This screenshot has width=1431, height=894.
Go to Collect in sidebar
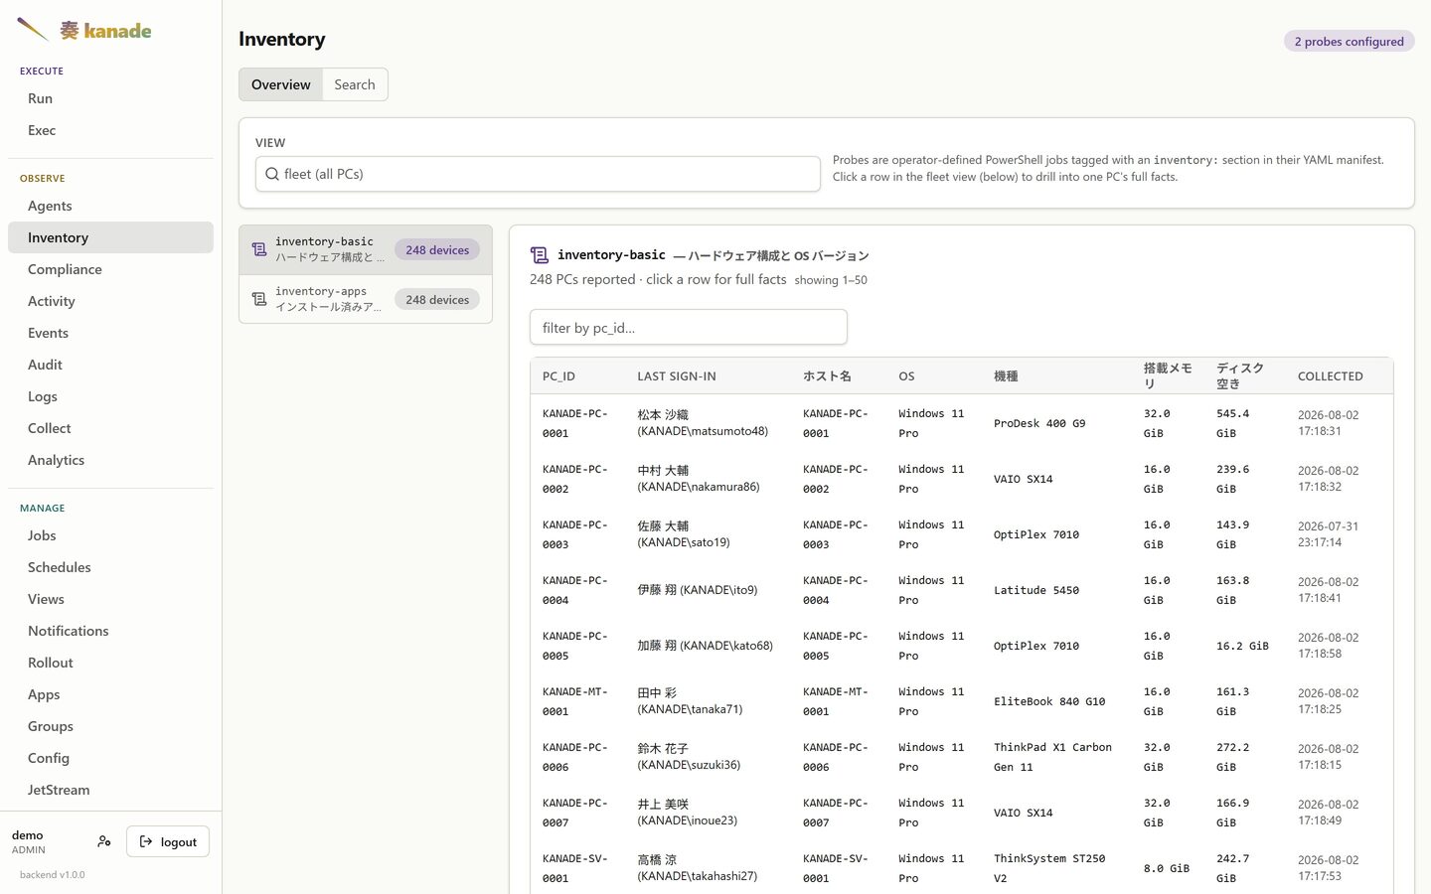point(110,428)
